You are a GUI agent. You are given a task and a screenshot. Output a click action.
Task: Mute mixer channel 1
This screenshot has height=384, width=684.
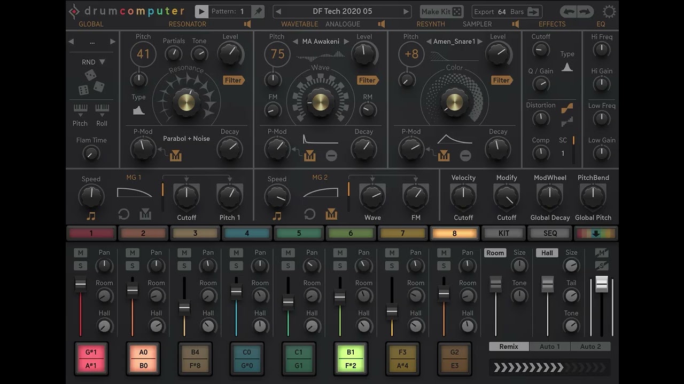(x=81, y=253)
